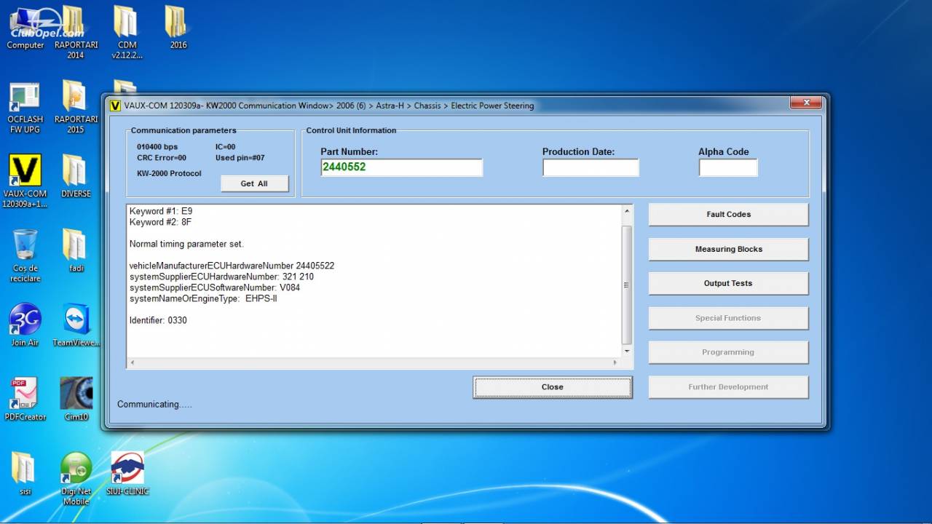Open the Computer desktop icon
This screenshot has width=932, height=524.
click(x=25, y=28)
